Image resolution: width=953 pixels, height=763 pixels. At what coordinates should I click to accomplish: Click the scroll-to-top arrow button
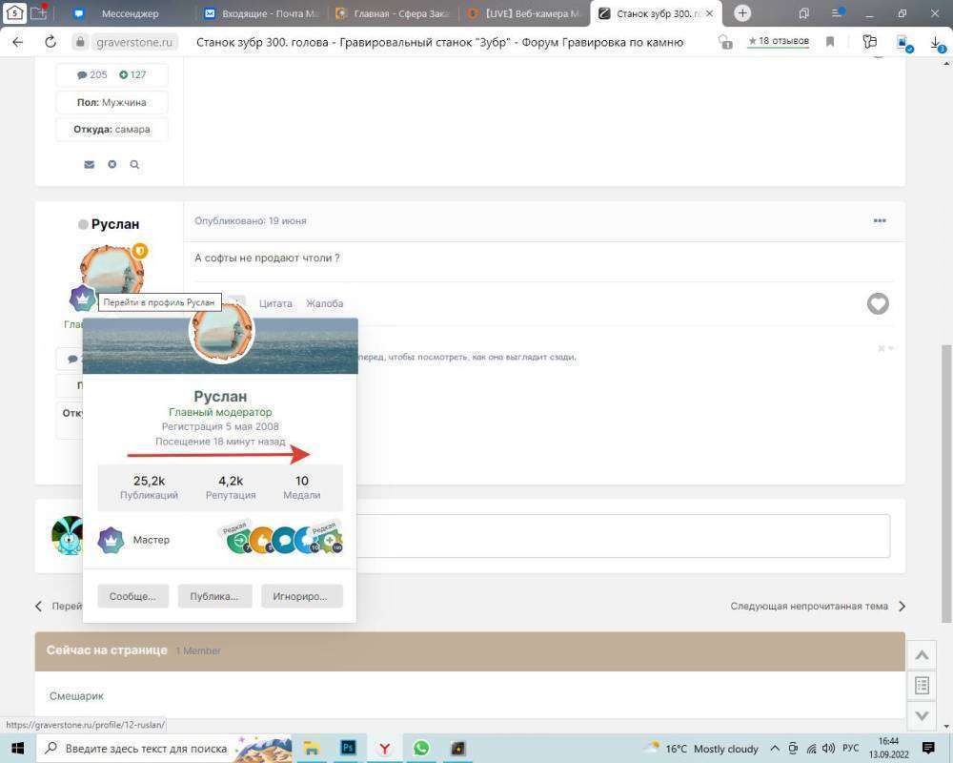(x=922, y=655)
